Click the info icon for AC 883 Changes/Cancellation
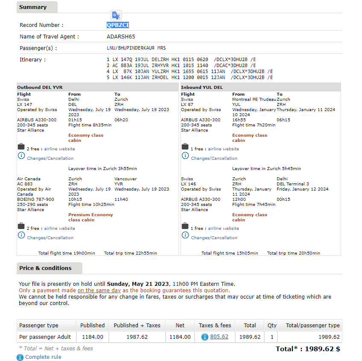 (21, 235)
